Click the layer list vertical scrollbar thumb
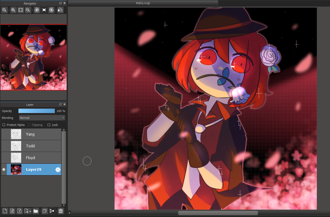This screenshot has height=217, width=330. point(64,167)
